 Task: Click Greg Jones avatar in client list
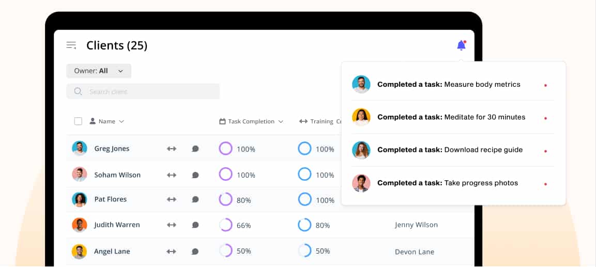[80, 149]
